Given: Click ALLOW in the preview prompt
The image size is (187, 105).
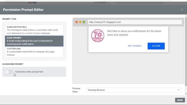Looking at the screenshot, I should tap(156, 46).
